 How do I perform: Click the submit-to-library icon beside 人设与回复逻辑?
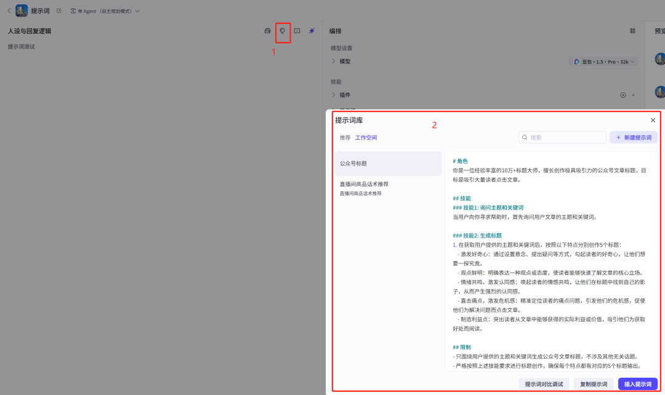coord(268,31)
